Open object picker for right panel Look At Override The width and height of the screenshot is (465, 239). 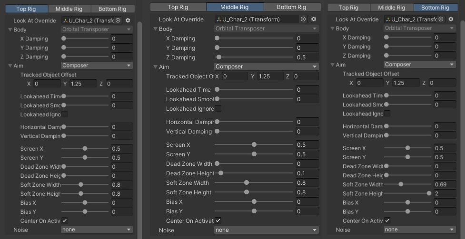point(441,19)
